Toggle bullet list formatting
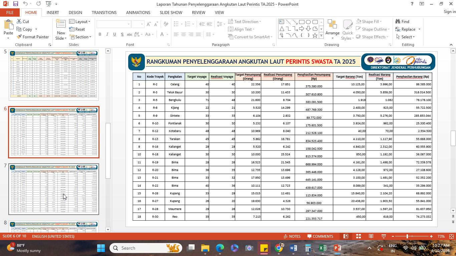This screenshot has width=456, height=256. (177, 24)
